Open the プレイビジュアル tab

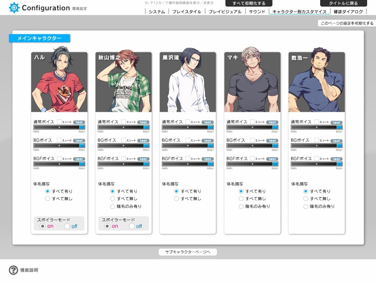click(x=225, y=12)
